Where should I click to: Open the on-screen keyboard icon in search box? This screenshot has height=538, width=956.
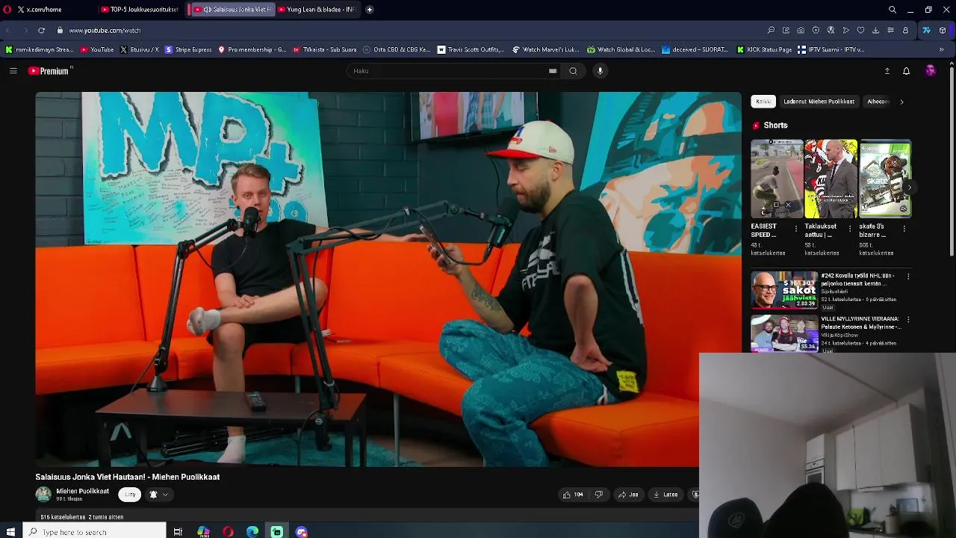[553, 71]
